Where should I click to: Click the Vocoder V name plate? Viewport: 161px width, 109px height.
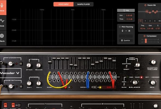point(11,73)
